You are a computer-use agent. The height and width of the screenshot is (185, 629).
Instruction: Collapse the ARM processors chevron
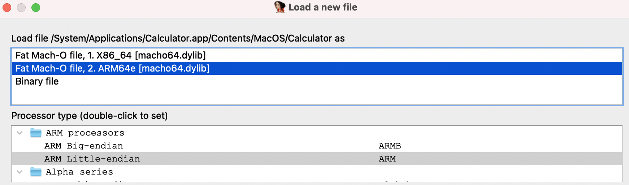(x=20, y=133)
